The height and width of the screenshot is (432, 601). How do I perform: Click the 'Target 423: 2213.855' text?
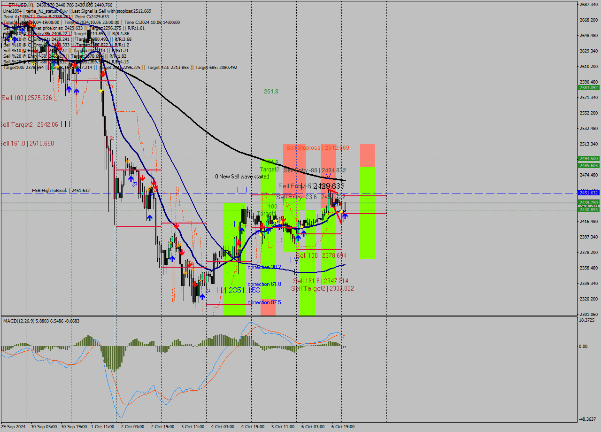click(x=168, y=67)
